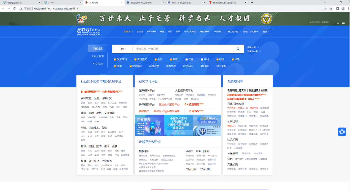Image resolution: width=350 pixels, height=190 pixels.
Task: Click 手机版 in the top navigation
Action: click(x=140, y=31)
